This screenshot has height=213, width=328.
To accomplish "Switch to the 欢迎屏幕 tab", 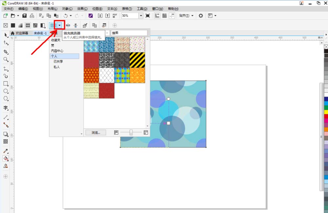I will [21, 33].
